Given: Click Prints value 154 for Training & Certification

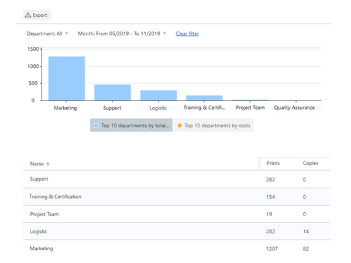Looking at the screenshot, I should coord(270,197).
